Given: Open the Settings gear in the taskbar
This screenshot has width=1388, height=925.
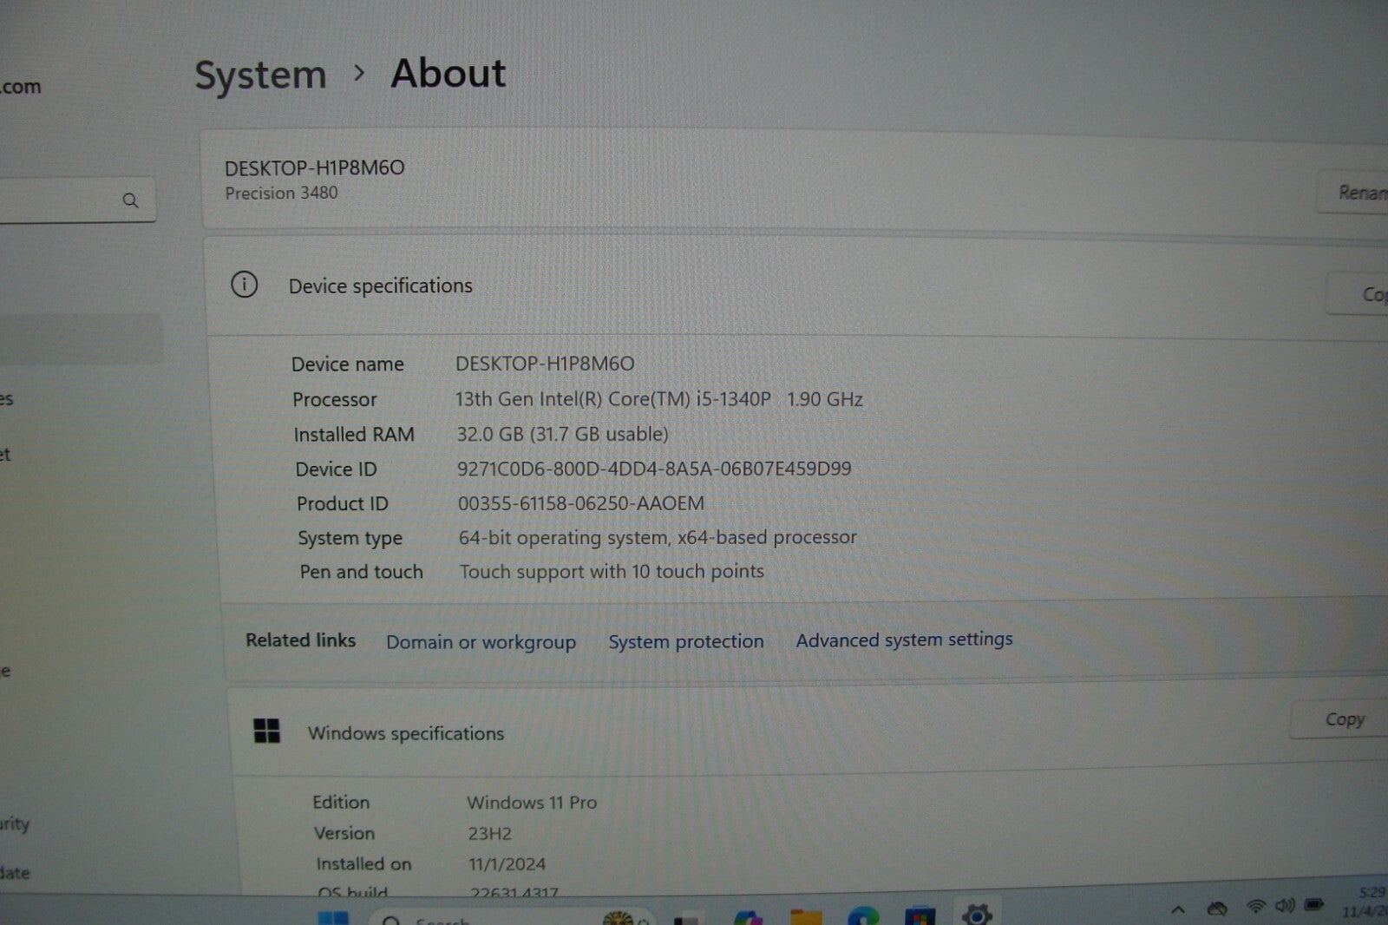Looking at the screenshot, I should point(976,914).
